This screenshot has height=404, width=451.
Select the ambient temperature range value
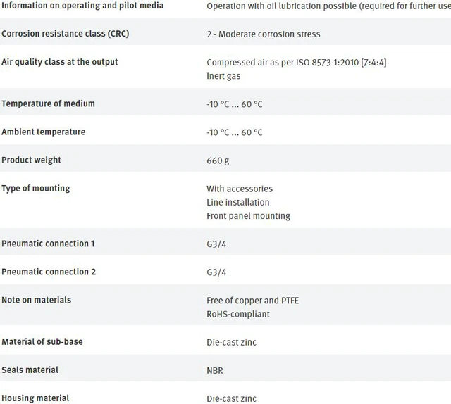pos(235,132)
